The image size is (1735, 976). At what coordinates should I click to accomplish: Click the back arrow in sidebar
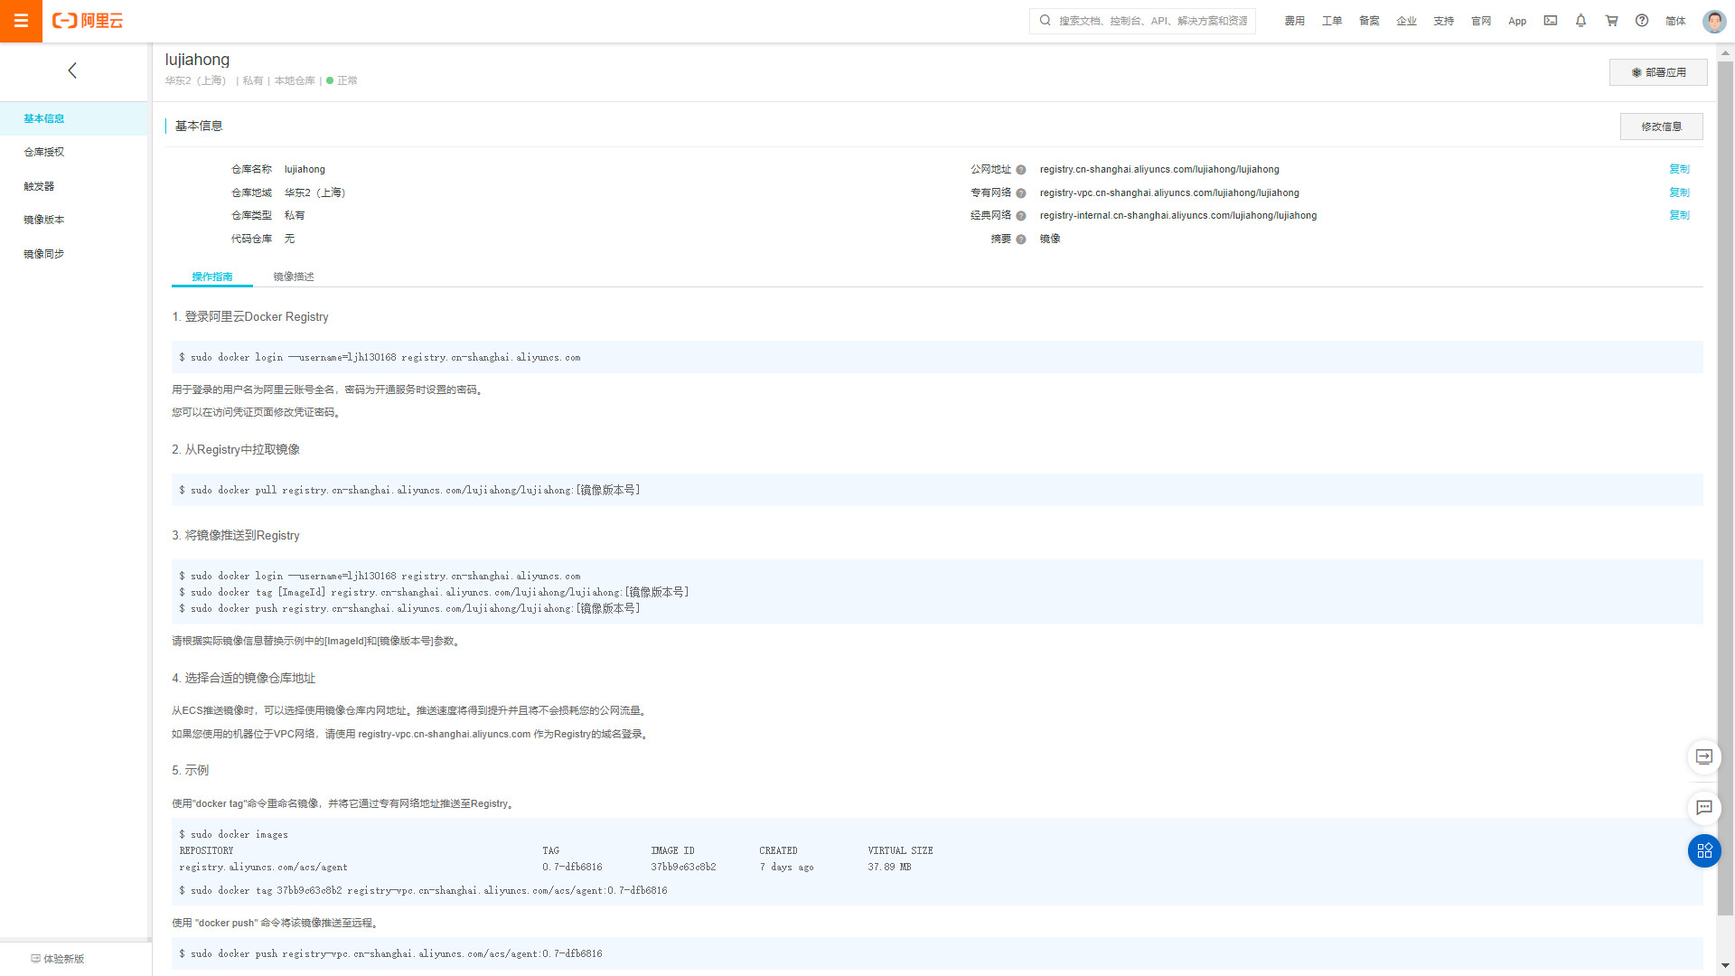[x=72, y=70]
